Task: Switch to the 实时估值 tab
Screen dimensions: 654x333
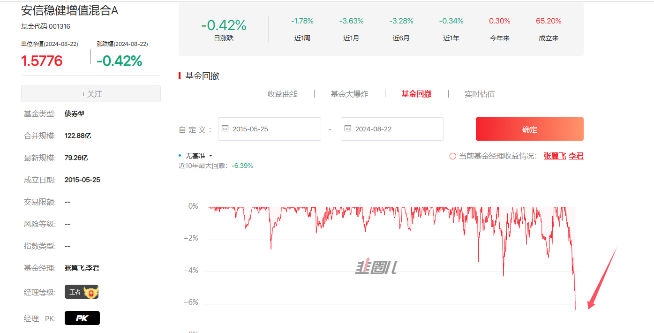Action: click(x=480, y=94)
